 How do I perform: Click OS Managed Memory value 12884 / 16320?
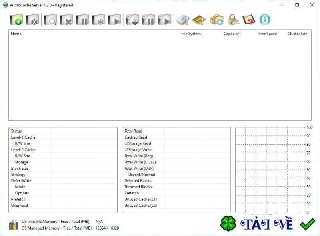pyautogui.click(x=107, y=228)
